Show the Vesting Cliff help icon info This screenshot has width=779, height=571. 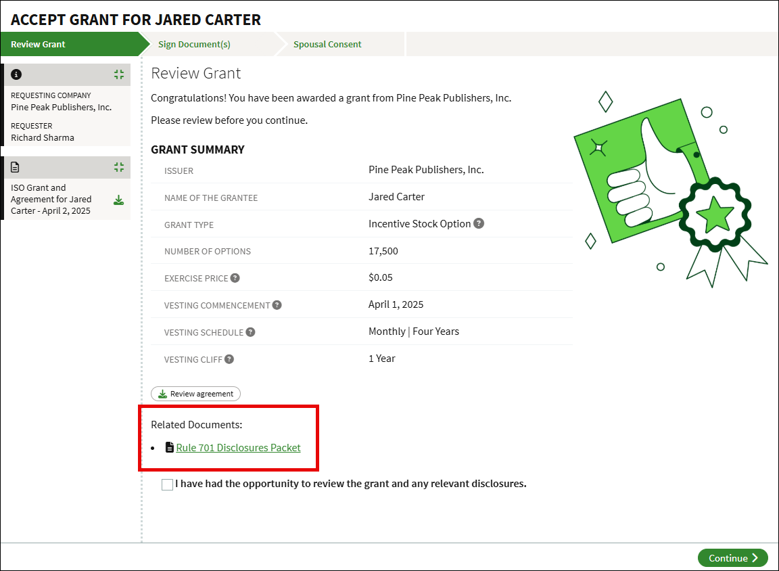pyautogui.click(x=229, y=359)
